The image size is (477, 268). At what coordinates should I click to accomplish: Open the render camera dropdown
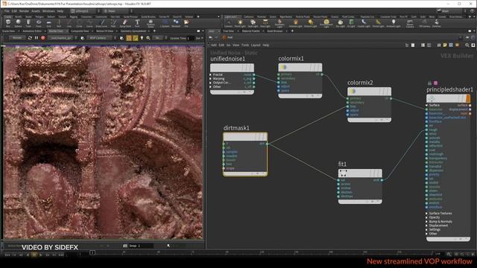pos(102,38)
